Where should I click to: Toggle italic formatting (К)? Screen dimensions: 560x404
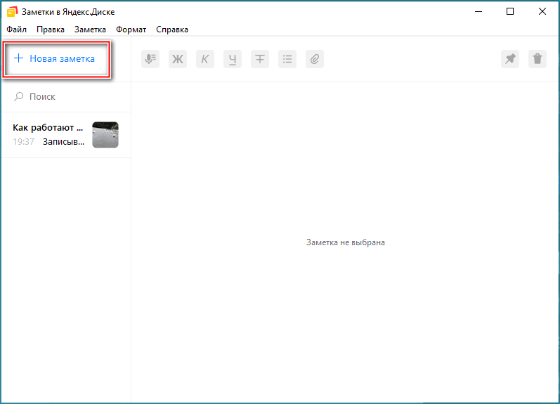click(205, 59)
